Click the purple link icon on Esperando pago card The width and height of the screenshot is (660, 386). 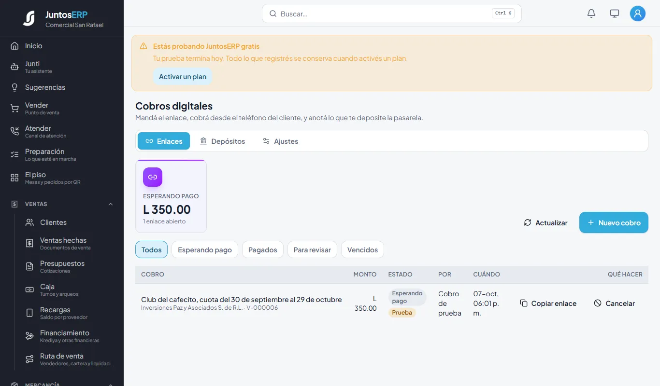tap(153, 177)
